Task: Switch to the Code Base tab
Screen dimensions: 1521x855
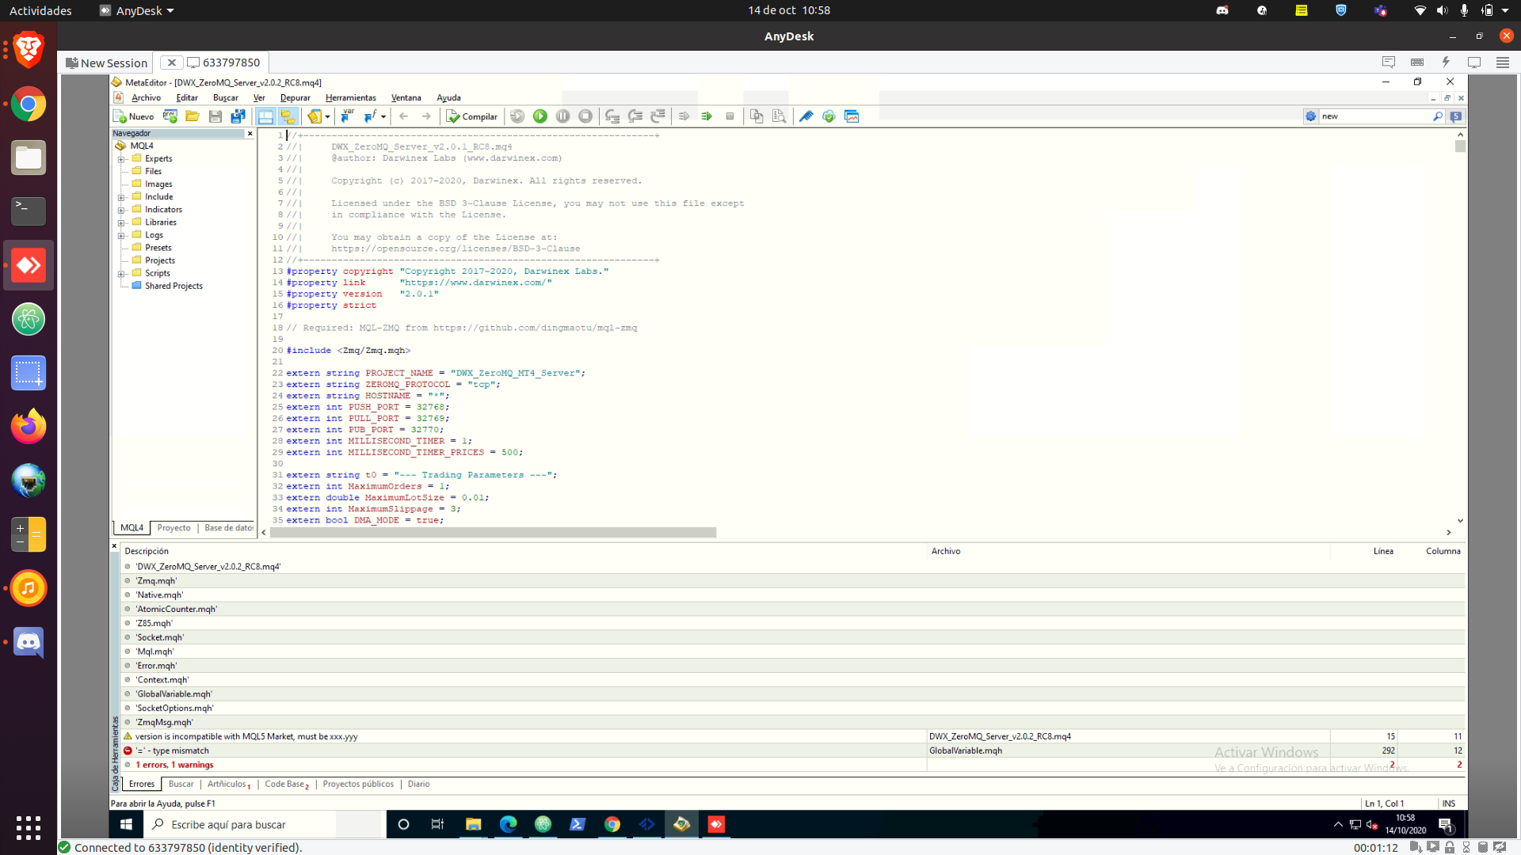Action: 284,784
